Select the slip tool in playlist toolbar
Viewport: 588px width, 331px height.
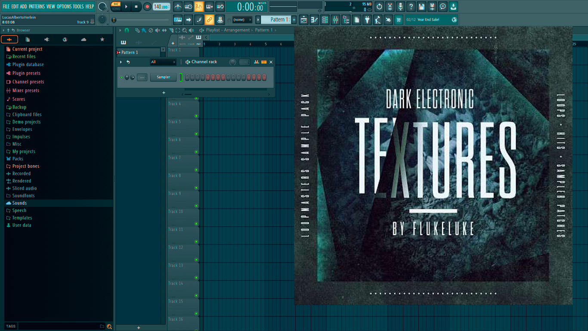coord(164,30)
